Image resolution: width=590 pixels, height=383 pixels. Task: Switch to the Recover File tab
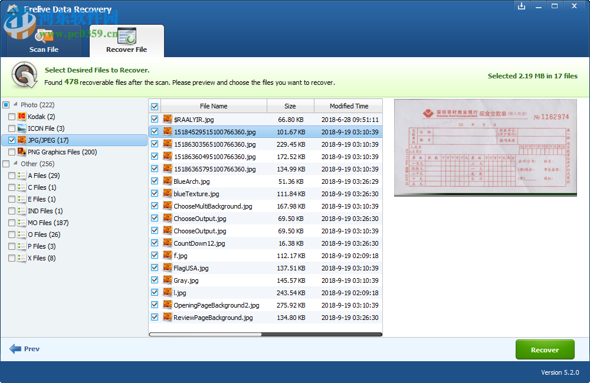click(x=127, y=49)
